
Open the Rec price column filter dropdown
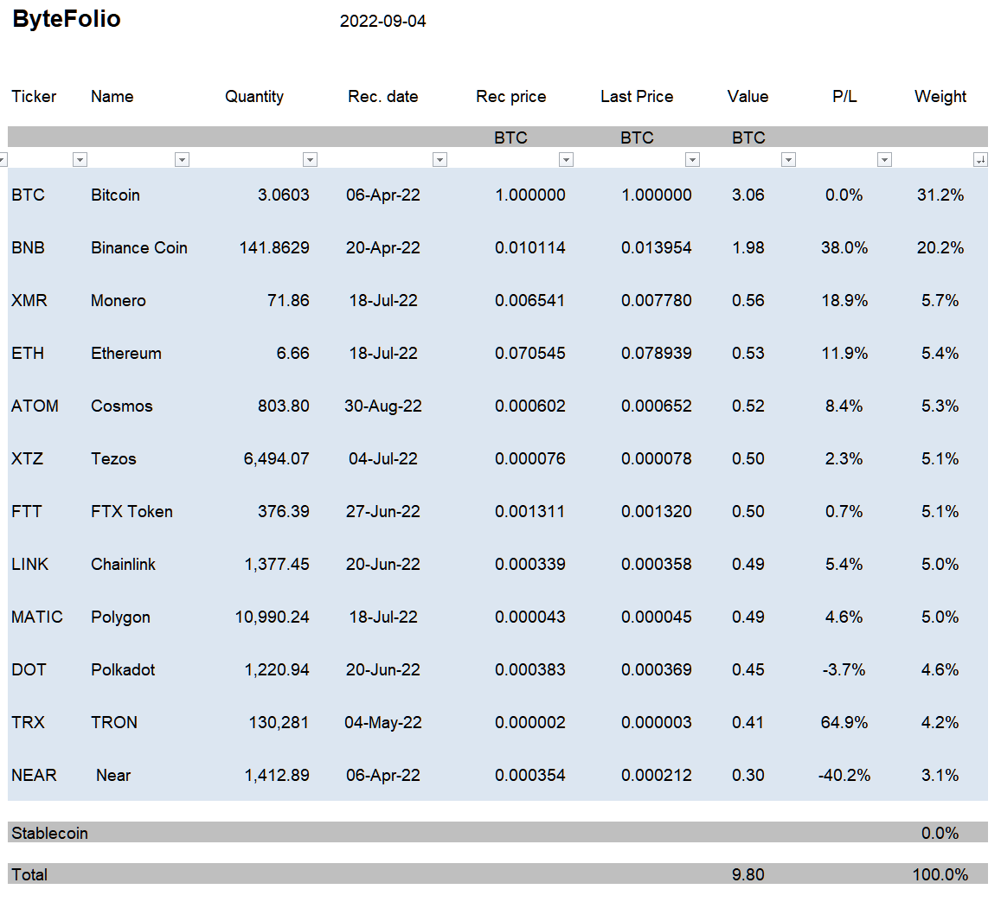click(567, 159)
